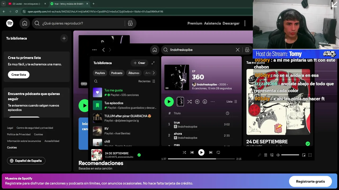Screen dimensions: 339x190
Task: Navigate back in overlay Spotify app
Action: click(x=104, y=50)
